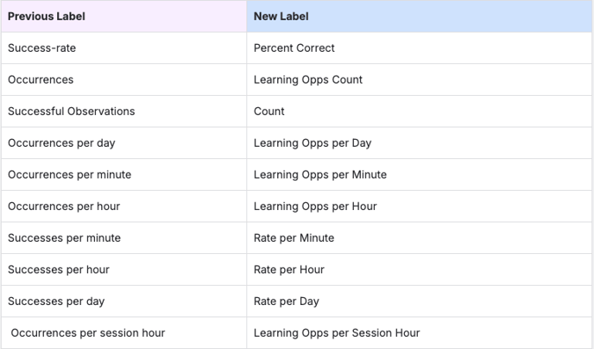Click the Successes per minute cell

tap(65, 238)
